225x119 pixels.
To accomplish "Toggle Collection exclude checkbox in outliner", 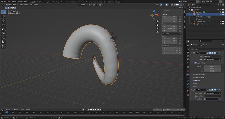I will point(218,10).
